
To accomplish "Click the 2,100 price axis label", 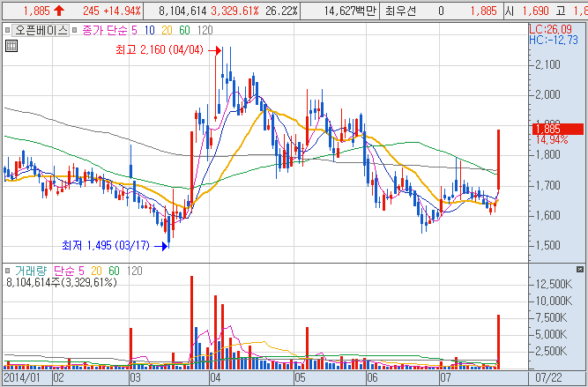I will point(547,65).
